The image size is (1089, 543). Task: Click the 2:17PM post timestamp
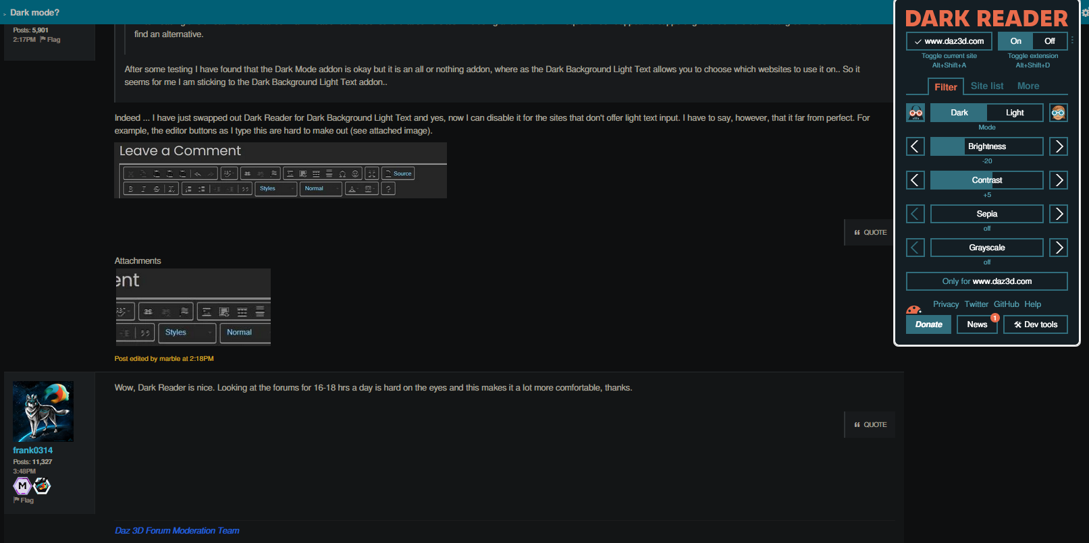pyautogui.click(x=24, y=40)
